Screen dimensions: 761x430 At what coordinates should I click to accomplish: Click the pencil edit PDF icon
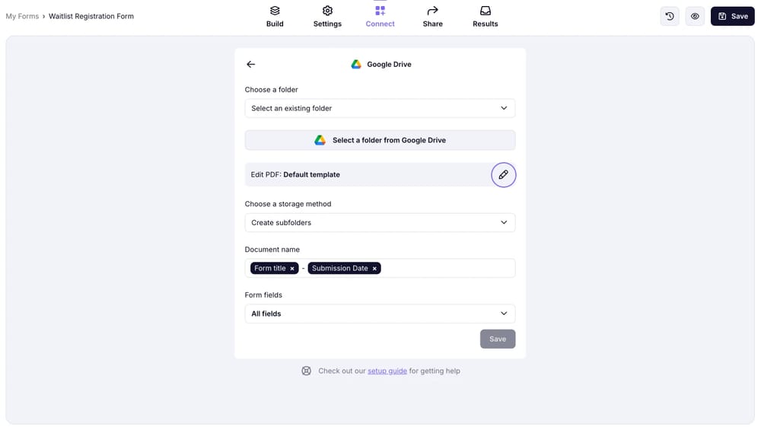[503, 175]
